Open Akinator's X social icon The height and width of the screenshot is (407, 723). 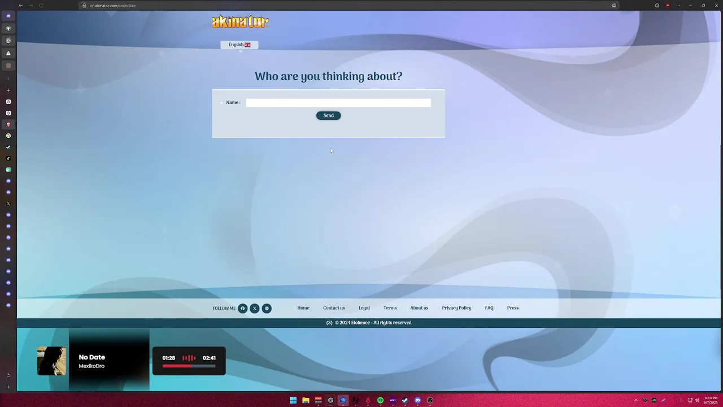(x=254, y=308)
